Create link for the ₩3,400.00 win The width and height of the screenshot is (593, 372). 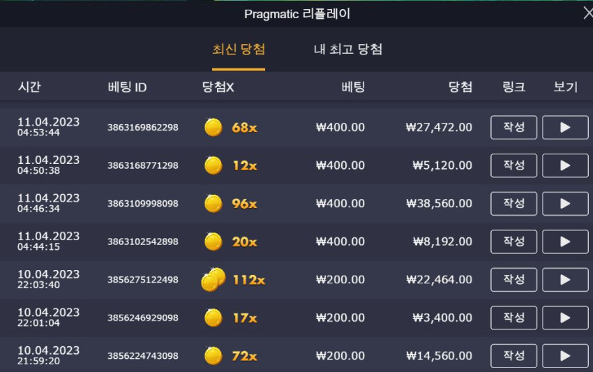(513, 318)
